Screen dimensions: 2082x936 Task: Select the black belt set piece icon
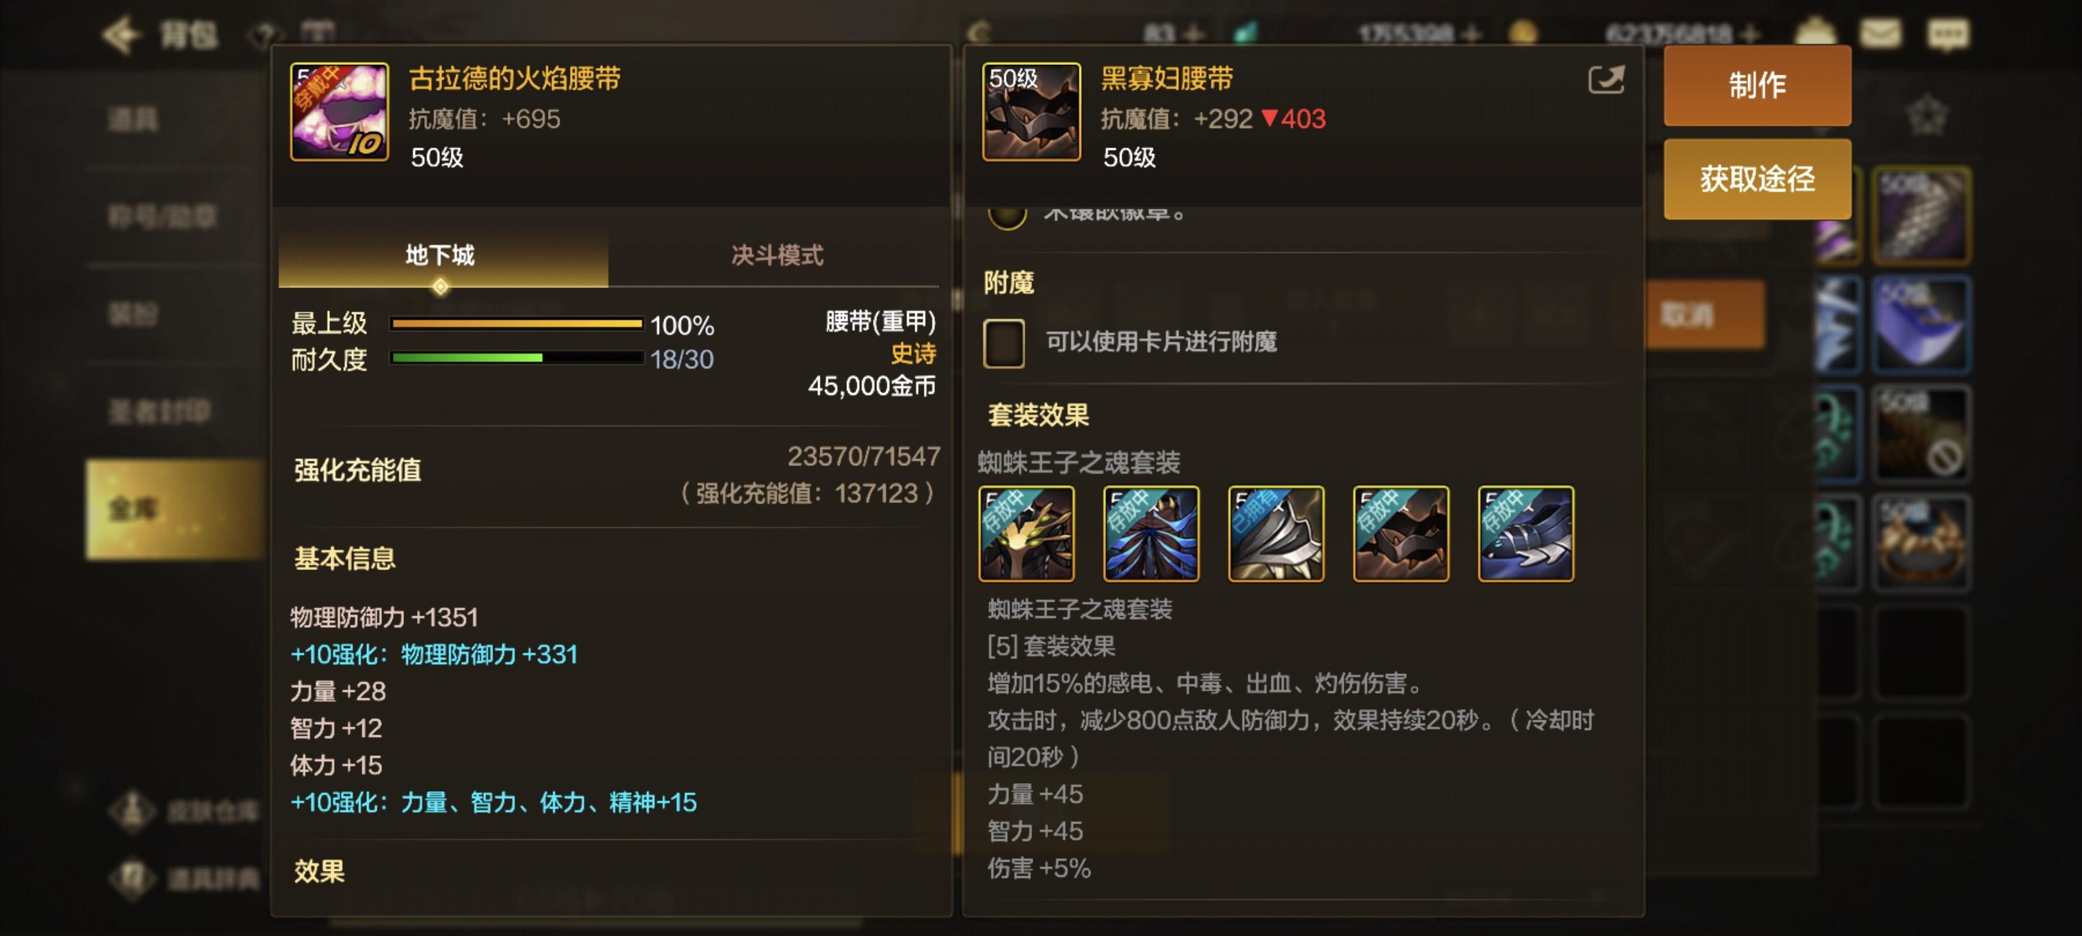[x=1401, y=533]
